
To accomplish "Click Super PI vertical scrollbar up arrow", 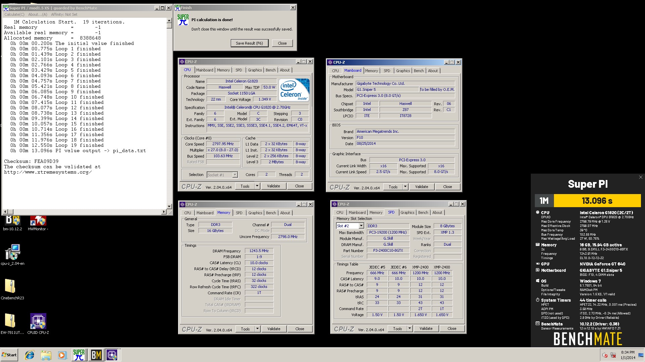I will click(x=169, y=21).
